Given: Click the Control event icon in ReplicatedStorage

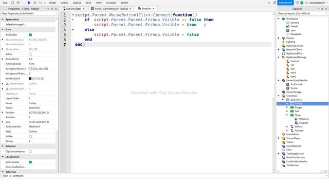Looking at the screenshot, I should click(x=288, y=61).
